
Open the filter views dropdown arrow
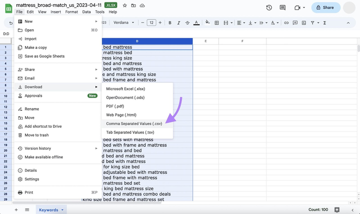click(318, 23)
